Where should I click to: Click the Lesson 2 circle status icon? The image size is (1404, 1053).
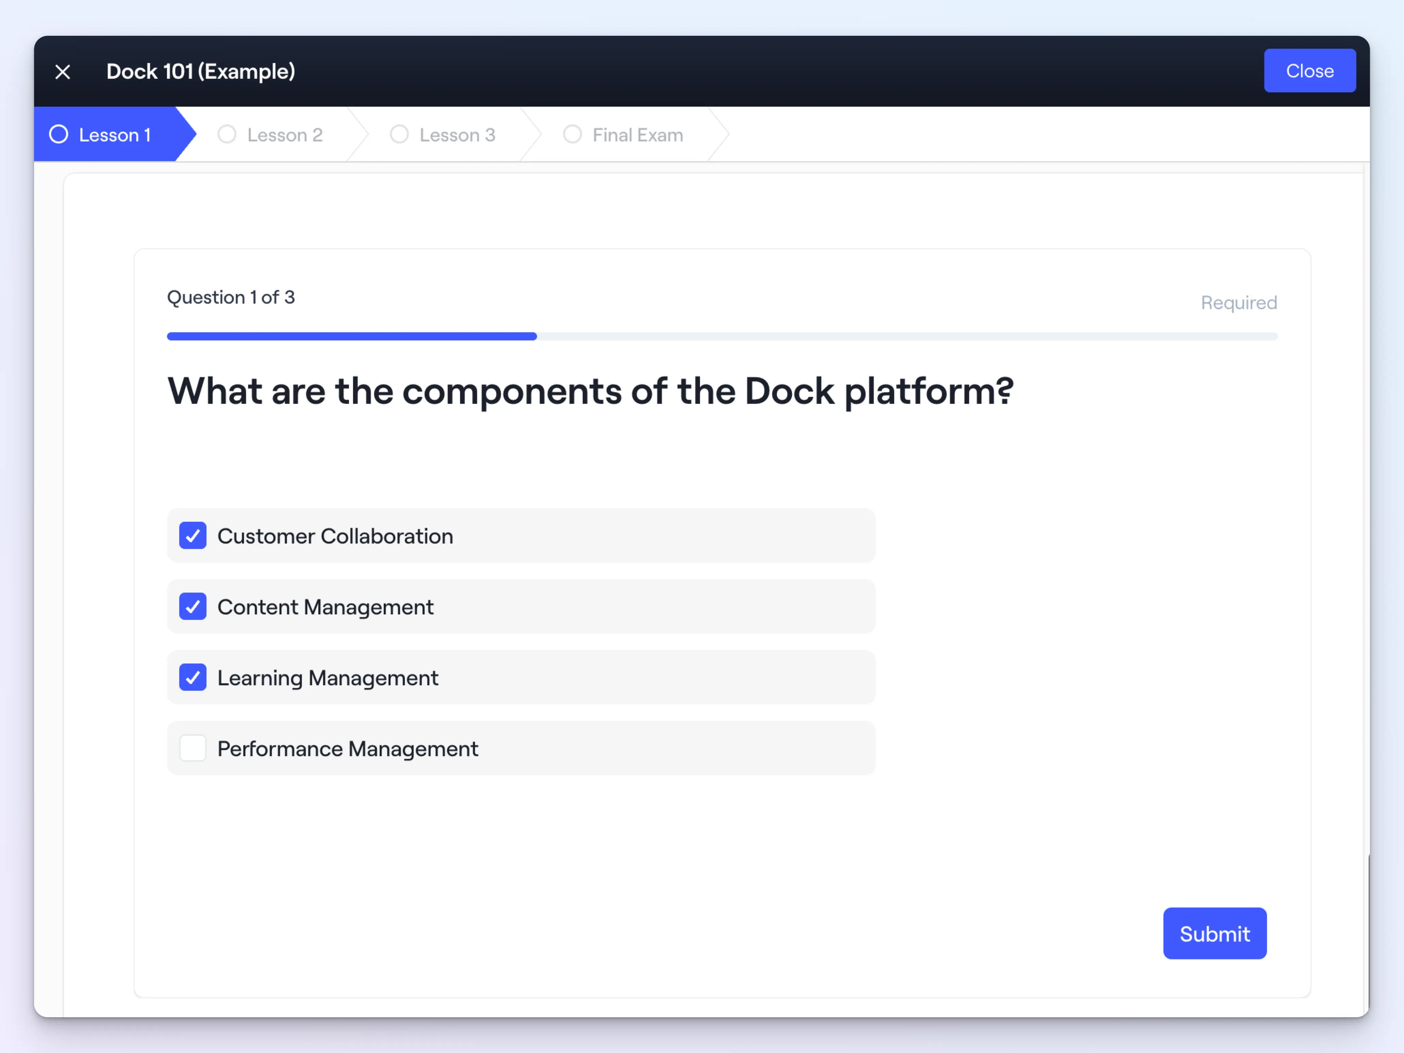227,135
